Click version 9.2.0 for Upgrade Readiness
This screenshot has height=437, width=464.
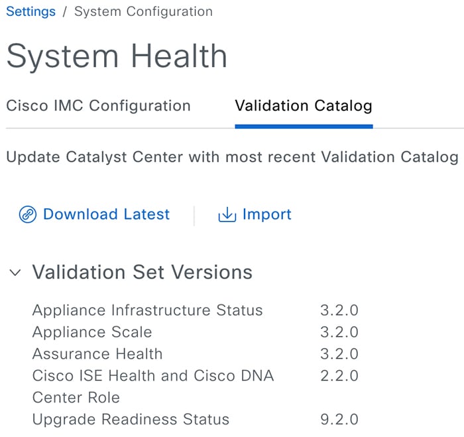(339, 420)
